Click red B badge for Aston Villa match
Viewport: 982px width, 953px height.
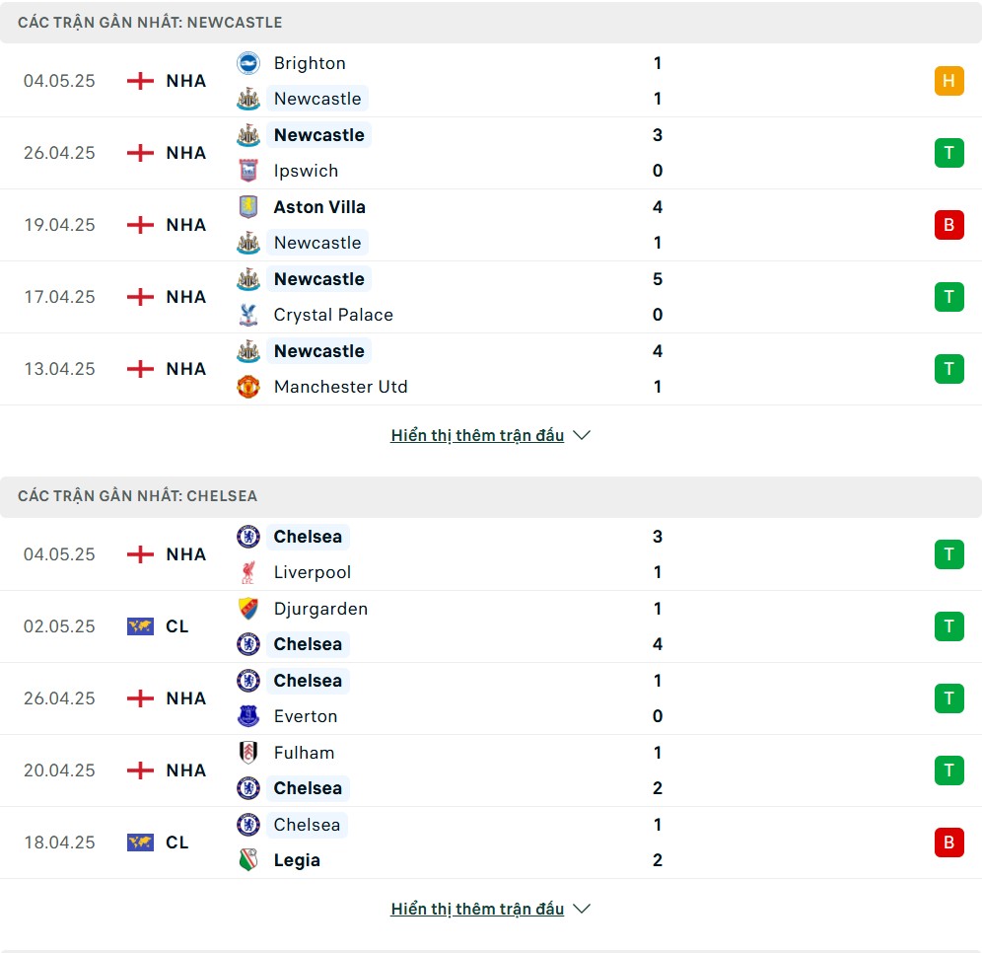[x=948, y=225]
